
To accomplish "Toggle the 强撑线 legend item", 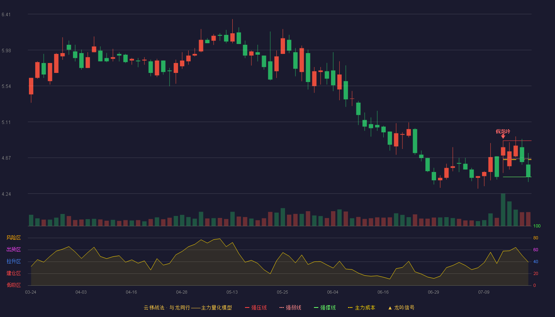I will tap(325, 307).
